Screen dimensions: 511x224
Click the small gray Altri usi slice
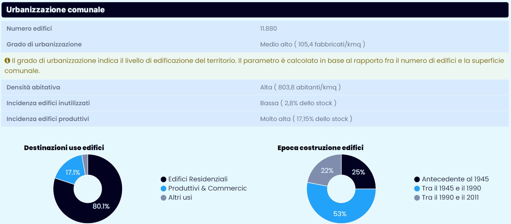tap(85, 160)
